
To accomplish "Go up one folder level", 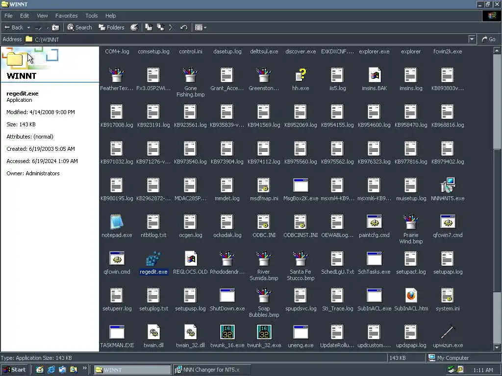I will pos(55,27).
